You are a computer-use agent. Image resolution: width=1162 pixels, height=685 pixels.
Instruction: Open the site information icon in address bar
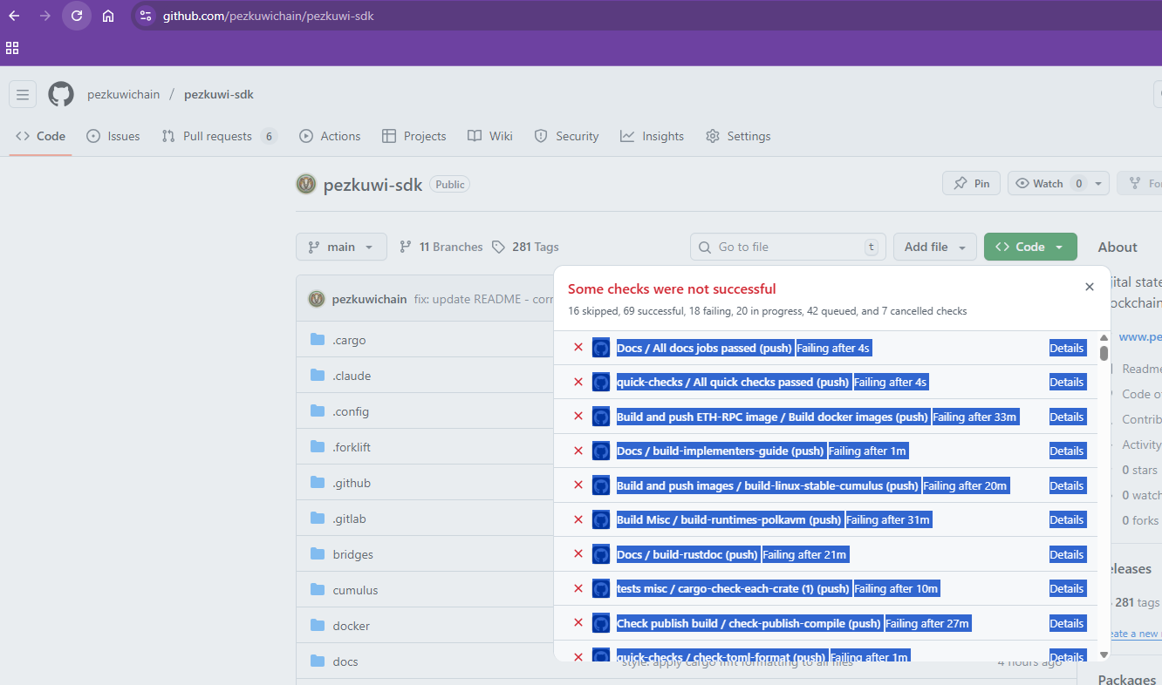pyautogui.click(x=146, y=16)
